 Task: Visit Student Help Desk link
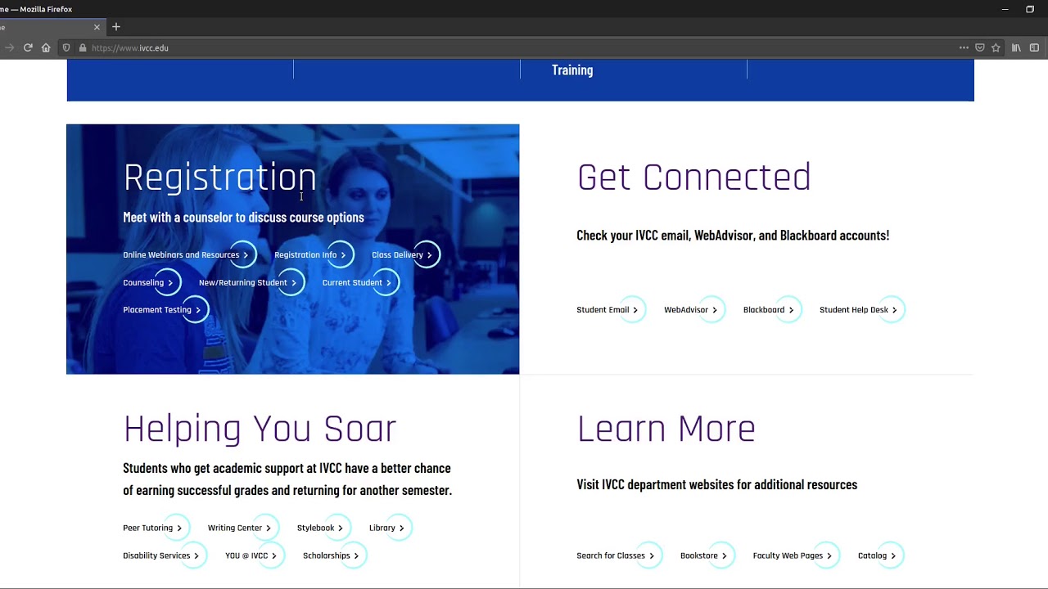click(861, 309)
